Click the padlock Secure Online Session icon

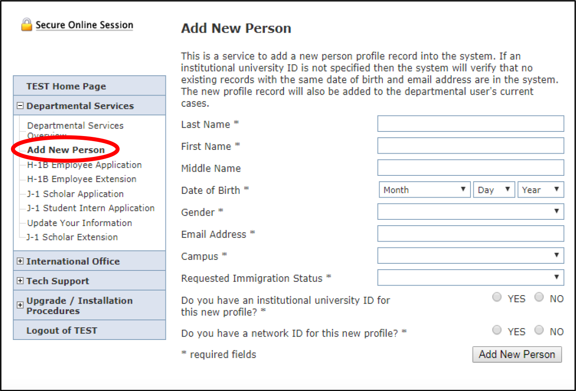pos(27,24)
